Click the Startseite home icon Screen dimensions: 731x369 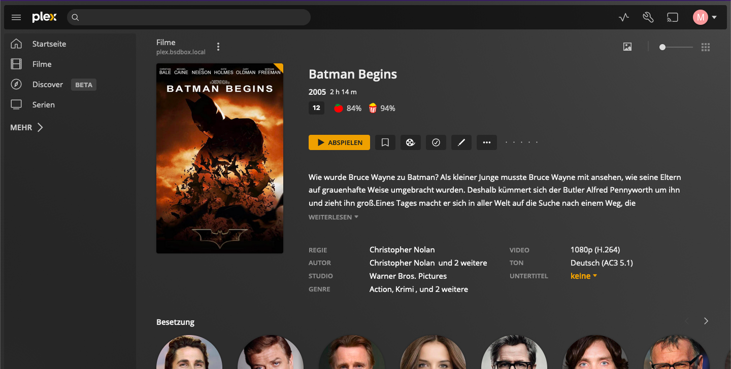click(16, 44)
